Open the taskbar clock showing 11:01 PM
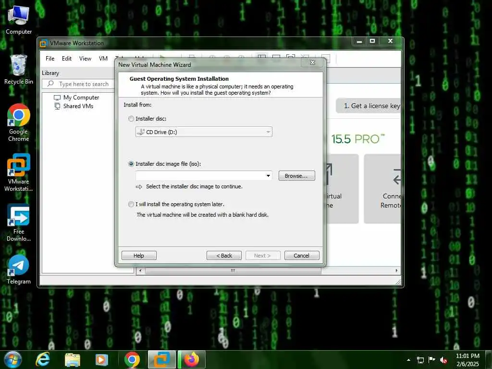Viewport: 492px width, 369px height. tap(467, 360)
